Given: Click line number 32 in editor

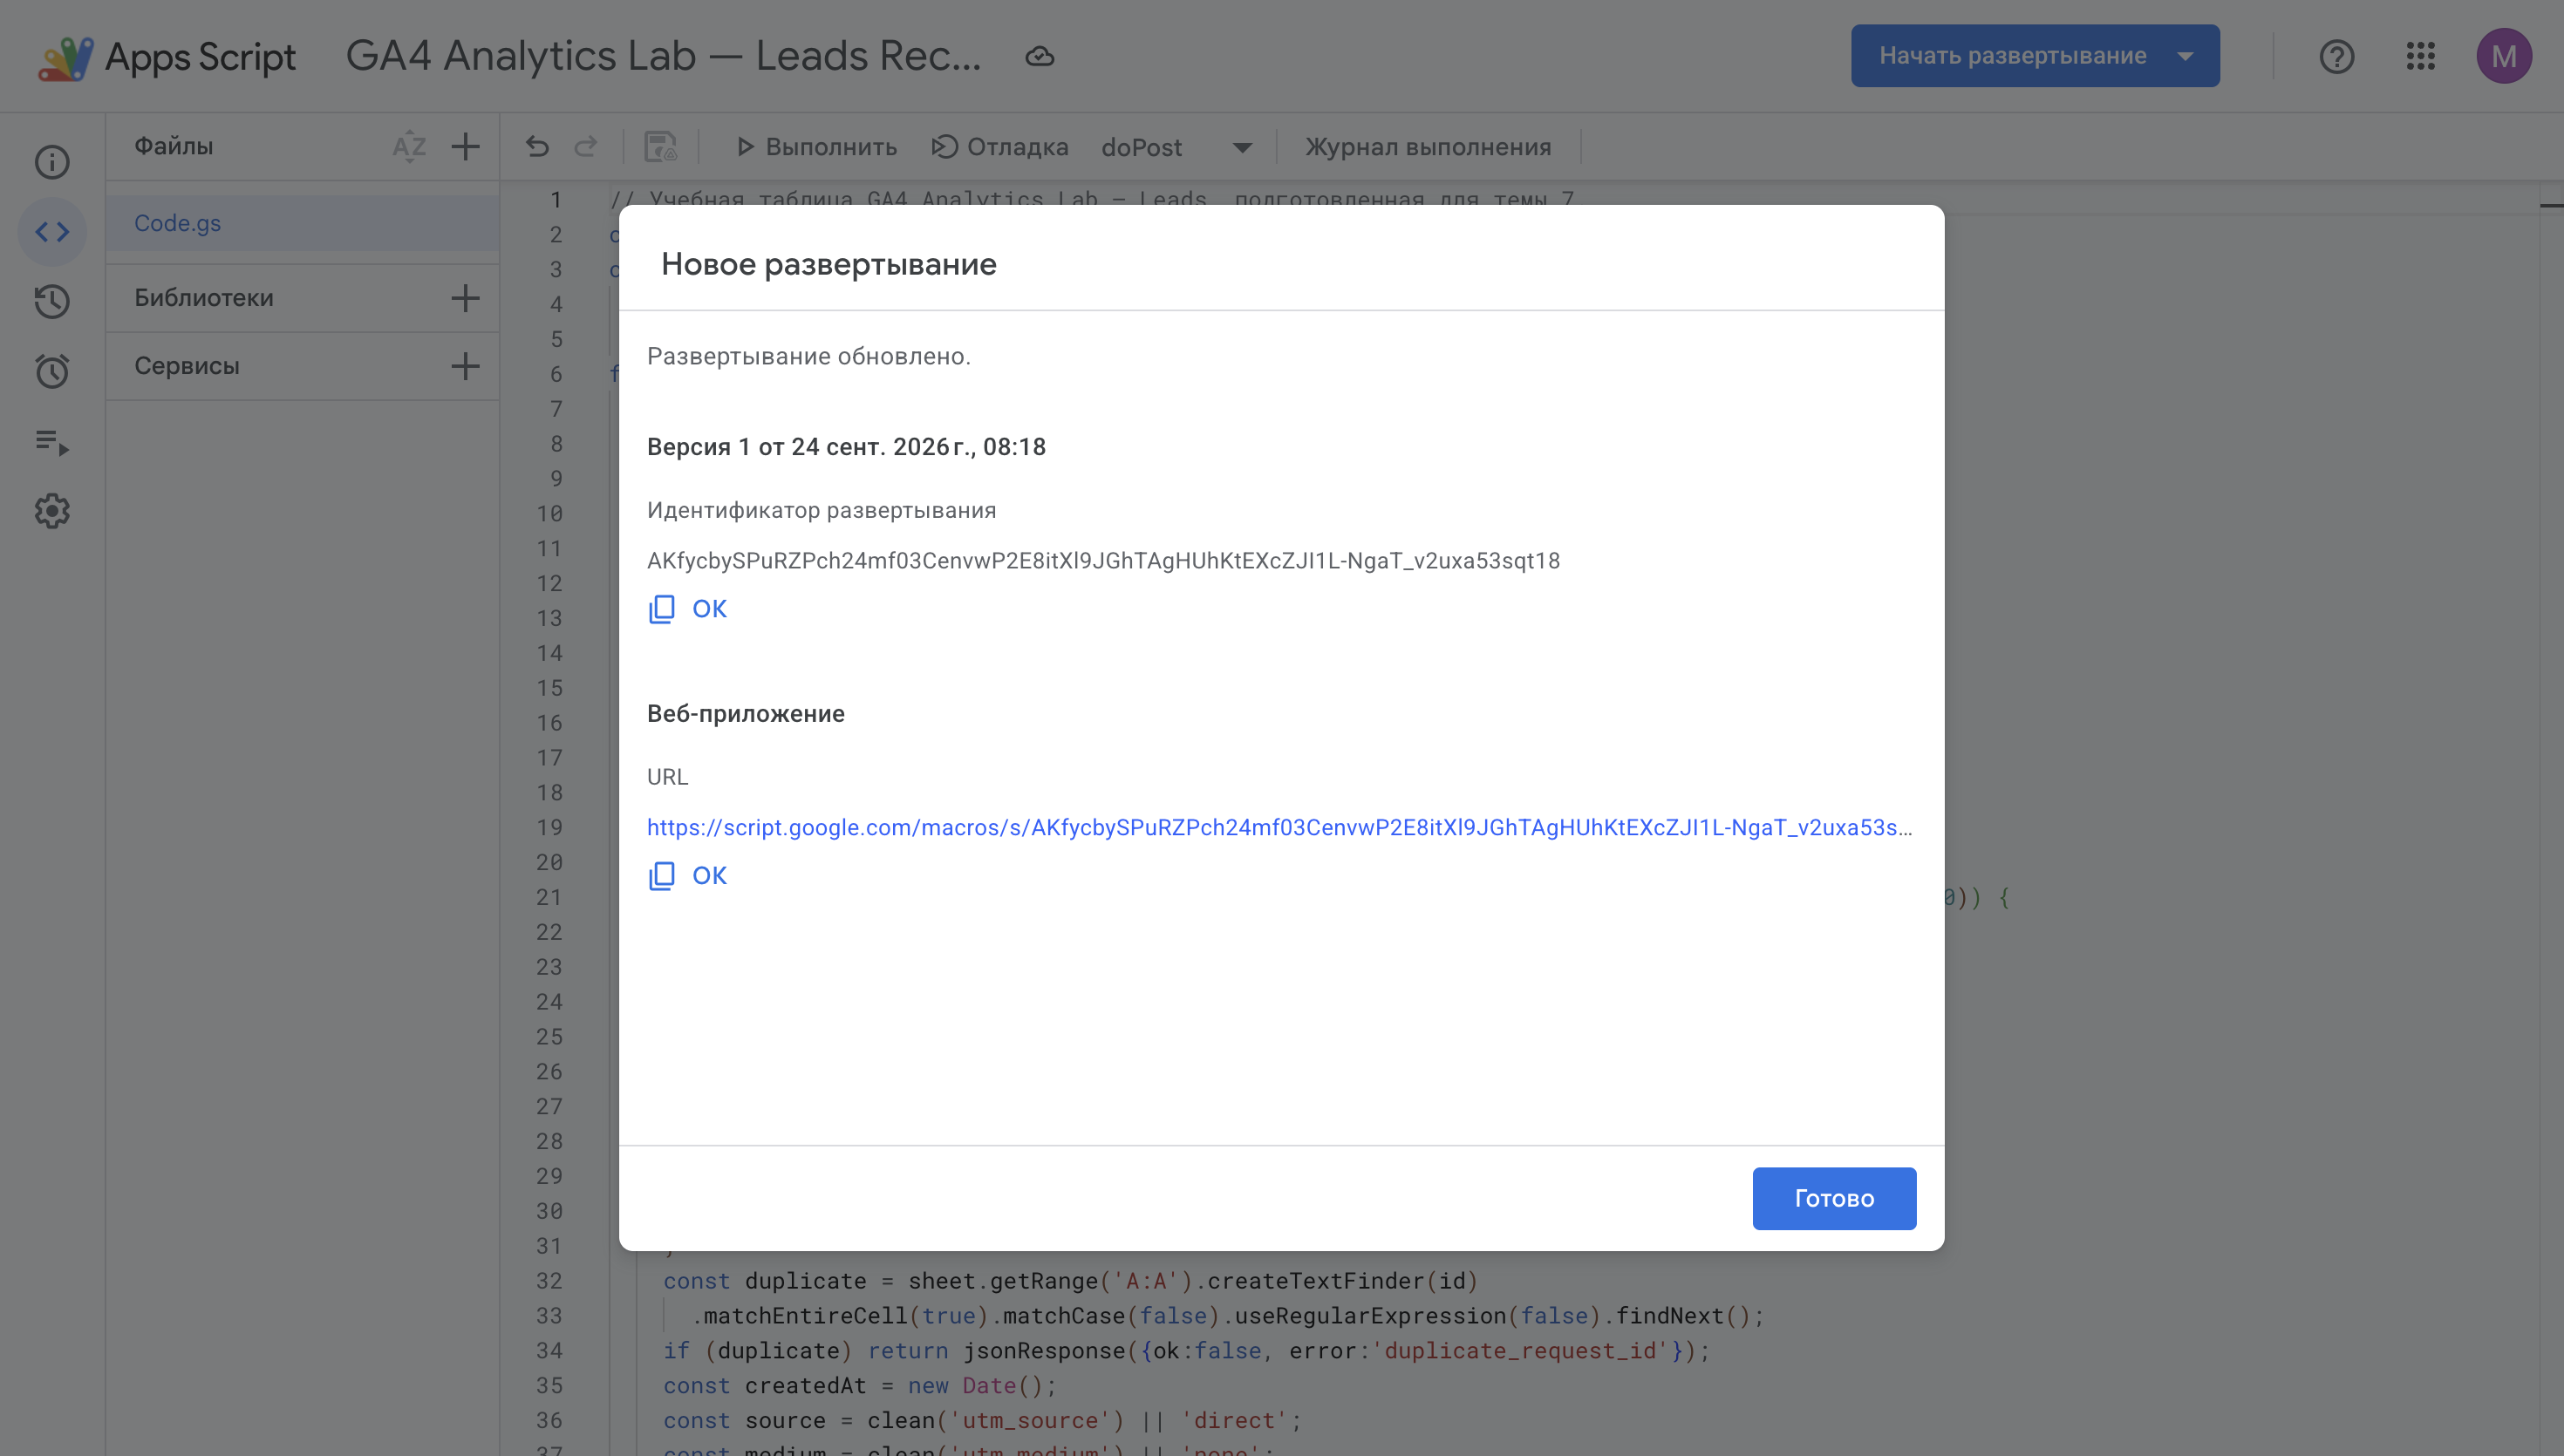Looking at the screenshot, I should (x=549, y=1281).
